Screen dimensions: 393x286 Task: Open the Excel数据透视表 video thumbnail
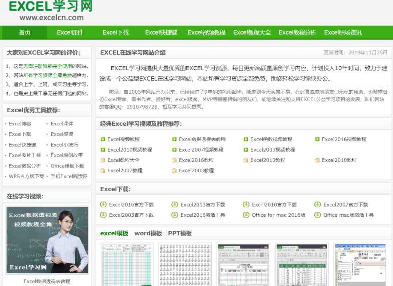(47, 240)
